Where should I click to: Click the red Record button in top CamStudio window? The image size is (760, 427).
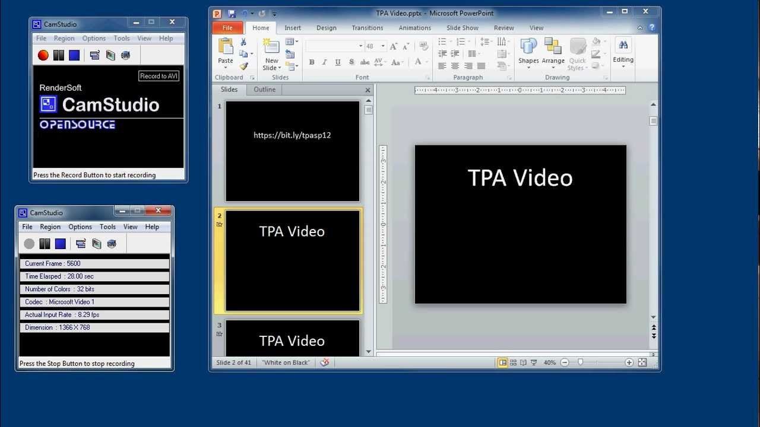point(43,55)
